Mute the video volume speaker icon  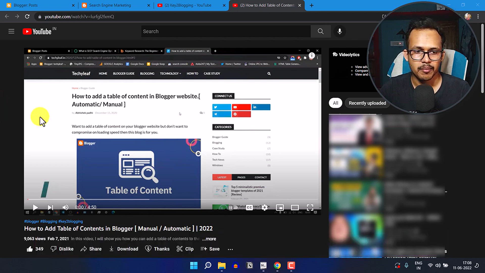[x=65, y=208]
